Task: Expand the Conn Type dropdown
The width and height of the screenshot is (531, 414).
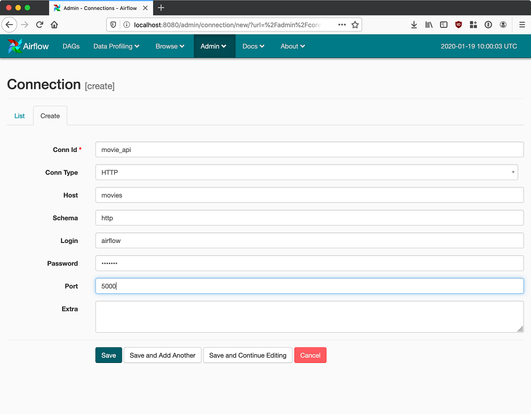Action: (x=307, y=172)
